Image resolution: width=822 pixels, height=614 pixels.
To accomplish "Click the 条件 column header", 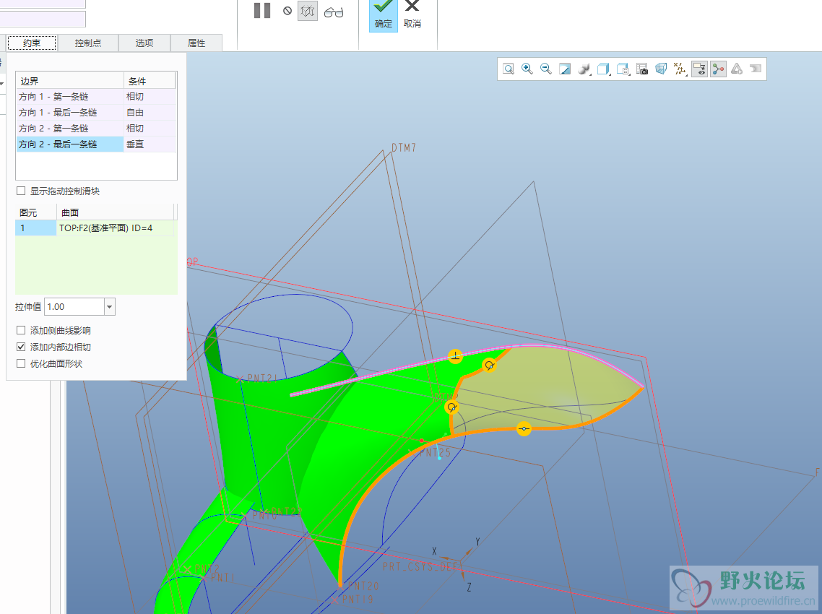I will (150, 81).
